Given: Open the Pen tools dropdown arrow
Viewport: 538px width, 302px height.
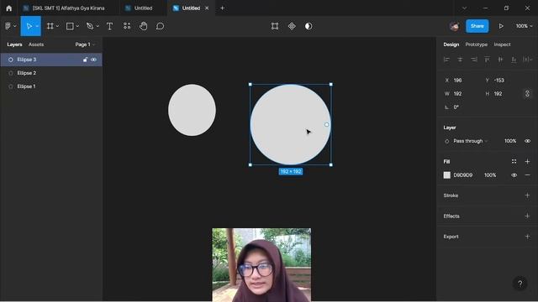Looking at the screenshot, I should click(x=98, y=26).
